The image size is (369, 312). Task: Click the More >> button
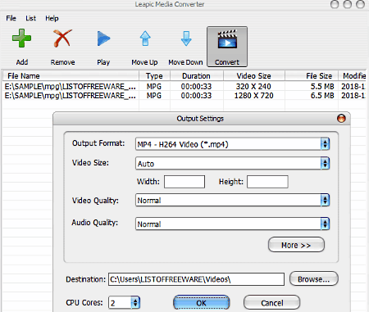[x=296, y=245]
